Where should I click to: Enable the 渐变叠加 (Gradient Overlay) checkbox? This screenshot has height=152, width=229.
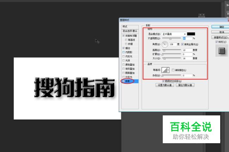tap(124, 69)
